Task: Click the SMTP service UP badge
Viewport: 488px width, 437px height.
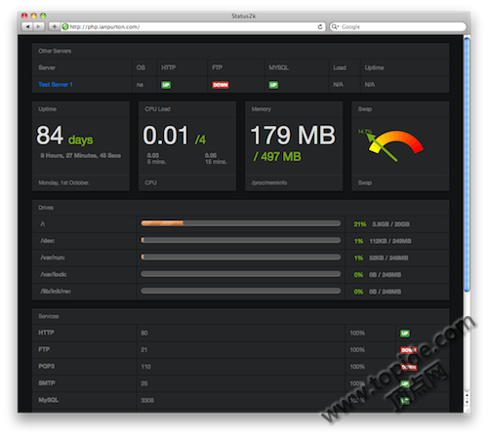Action: pos(405,384)
